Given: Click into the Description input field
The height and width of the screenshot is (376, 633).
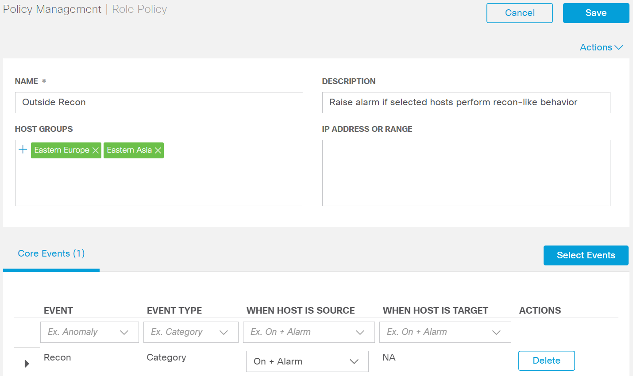Looking at the screenshot, I should 466,103.
